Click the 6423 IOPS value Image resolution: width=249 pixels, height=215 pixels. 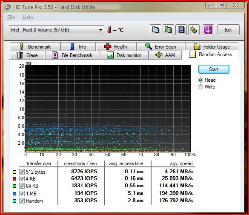point(84,178)
